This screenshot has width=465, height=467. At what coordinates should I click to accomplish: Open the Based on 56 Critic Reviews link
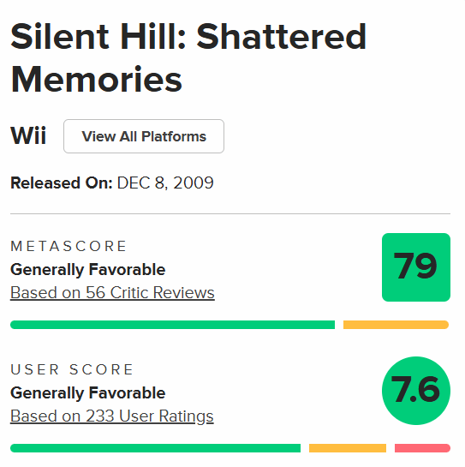112,292
